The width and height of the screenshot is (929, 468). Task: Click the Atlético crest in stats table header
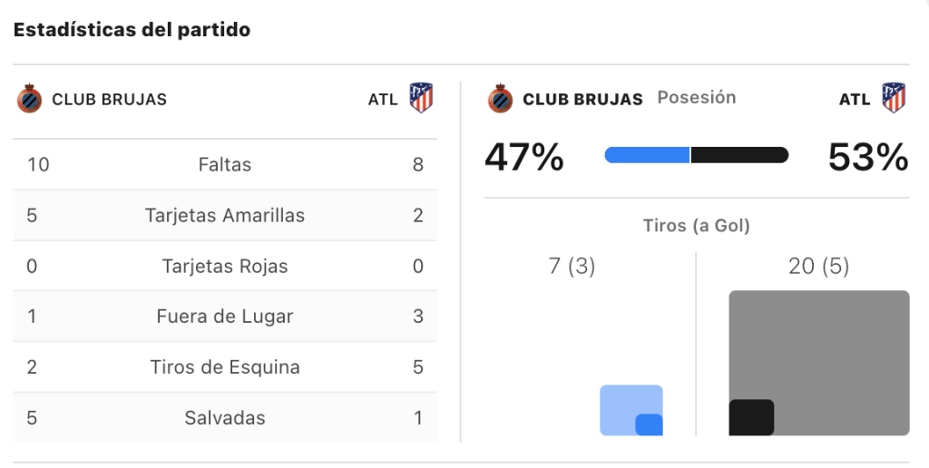[421, 98]
